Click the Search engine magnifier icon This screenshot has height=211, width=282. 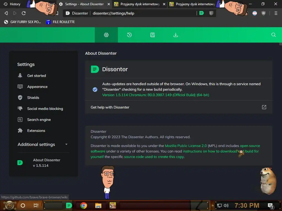tap(20, 120)
